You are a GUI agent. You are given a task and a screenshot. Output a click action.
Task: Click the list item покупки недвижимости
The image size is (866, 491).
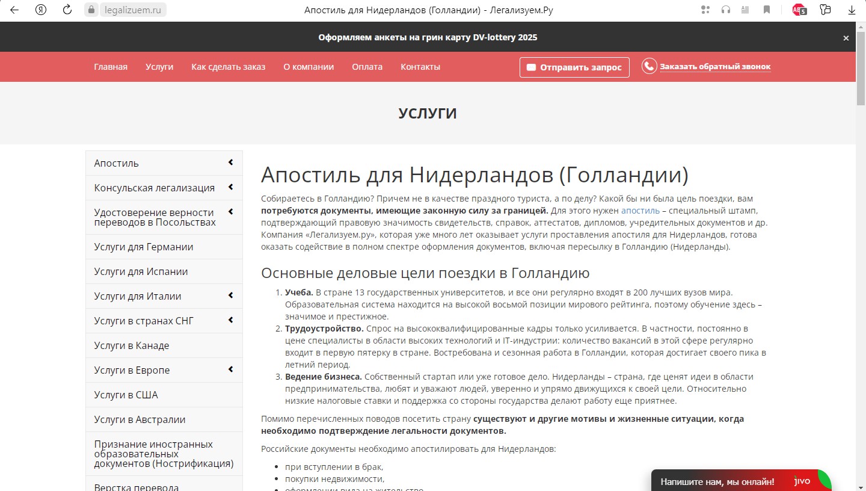pyautogui.click(x=335, y=479)
